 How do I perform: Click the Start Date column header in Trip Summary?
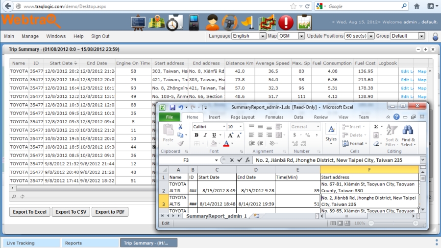tap(61, 63)
